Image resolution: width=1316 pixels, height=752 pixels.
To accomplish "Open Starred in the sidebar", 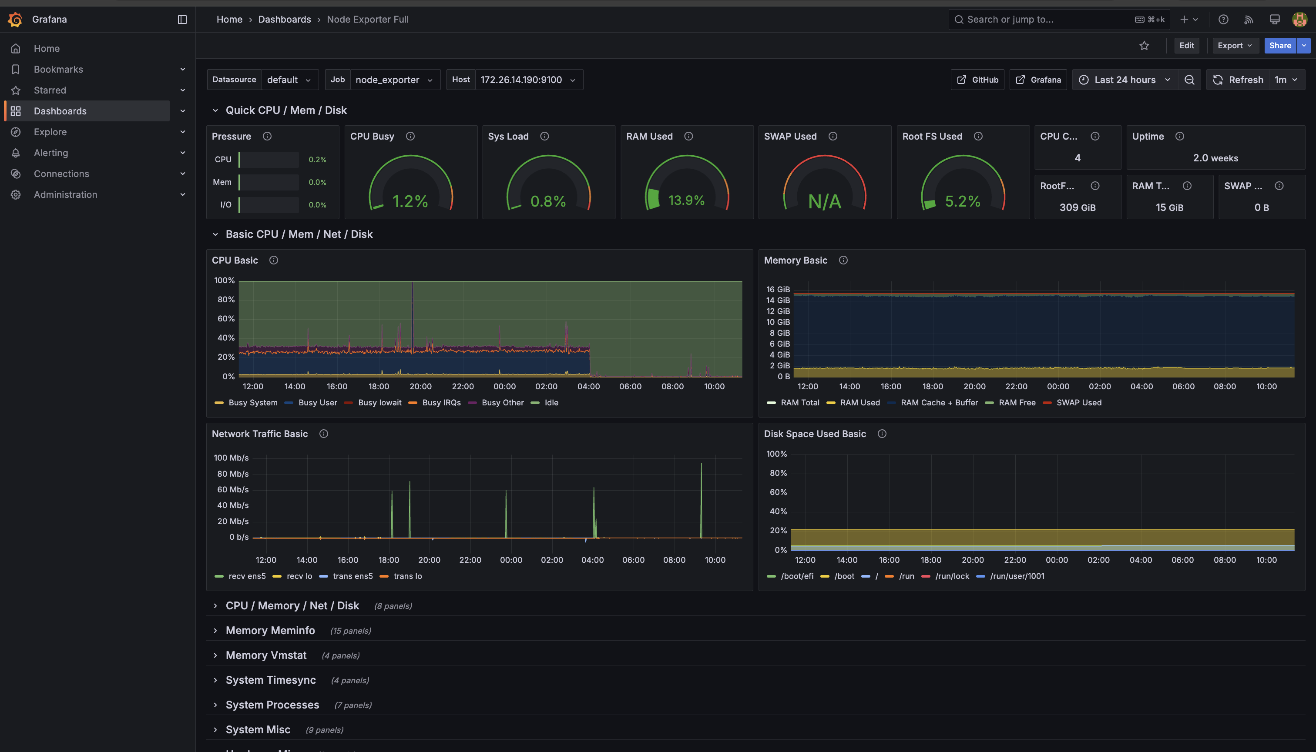I will (x=50, y=90).
